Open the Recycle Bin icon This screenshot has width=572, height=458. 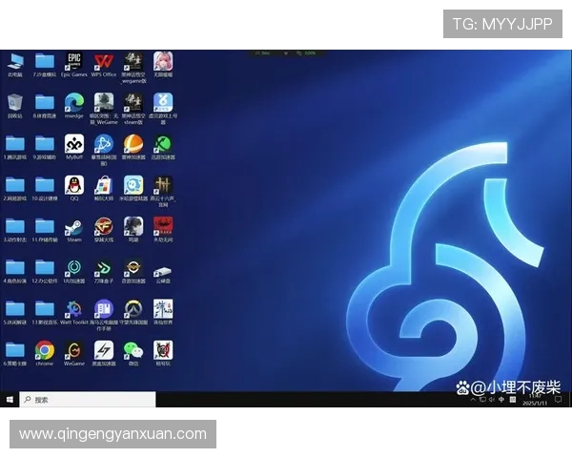pos(15,102)
